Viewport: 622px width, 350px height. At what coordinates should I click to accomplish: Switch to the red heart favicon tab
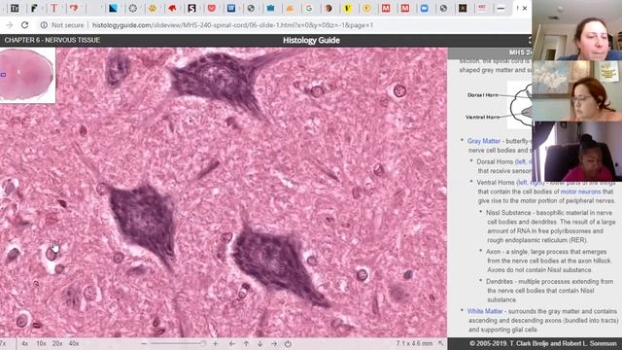click(74, 8)
